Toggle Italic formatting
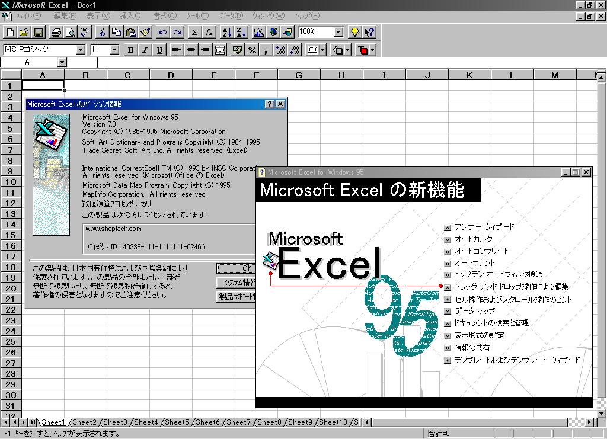 (x=145, y=50)
